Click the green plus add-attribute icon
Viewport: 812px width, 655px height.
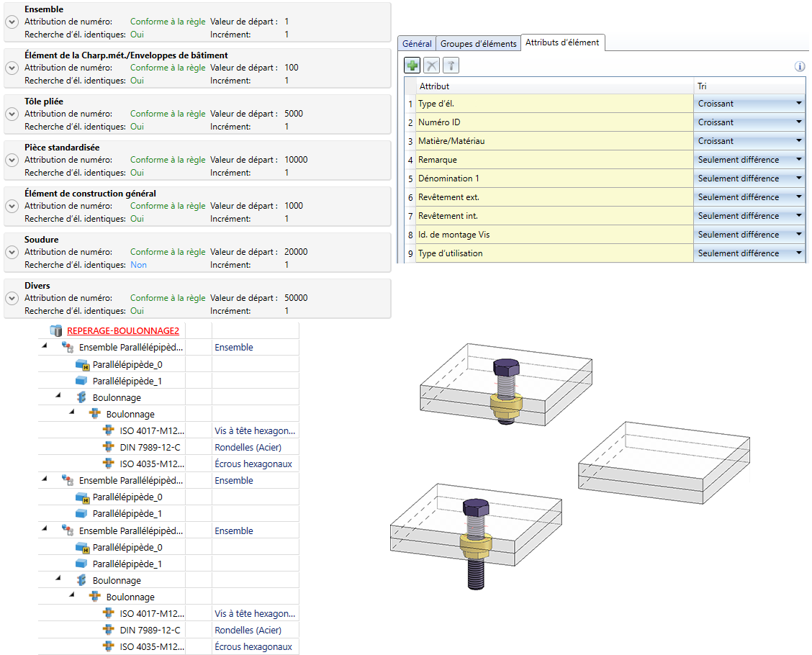pos(412,66)
